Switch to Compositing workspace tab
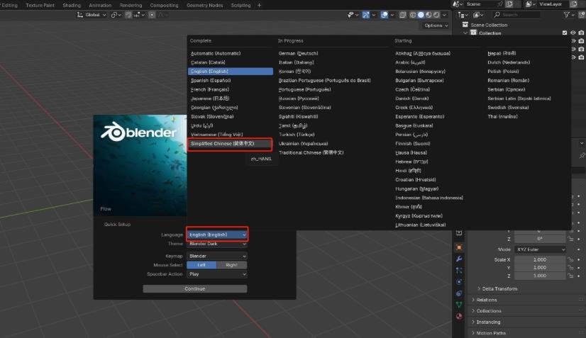The width and height of the screenshot is (586, 338). click(164, 5)
